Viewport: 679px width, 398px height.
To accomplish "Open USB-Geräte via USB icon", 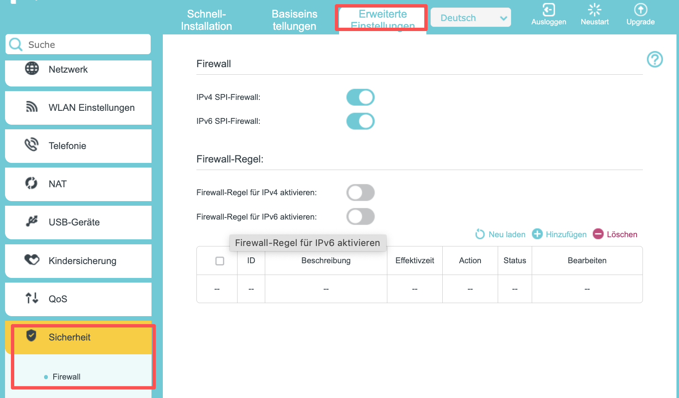I will (x=32, y=221).
